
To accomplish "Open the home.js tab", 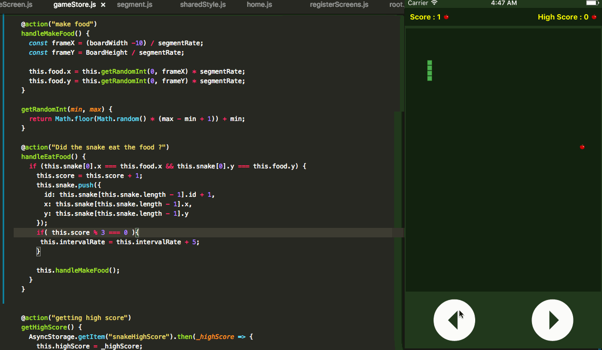I will pos(259,5).
